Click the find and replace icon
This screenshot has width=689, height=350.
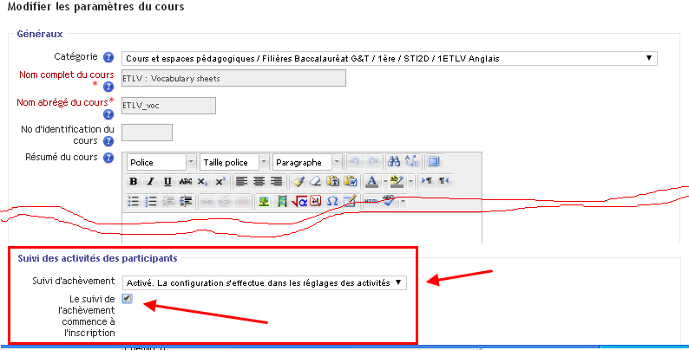point(411,162)
